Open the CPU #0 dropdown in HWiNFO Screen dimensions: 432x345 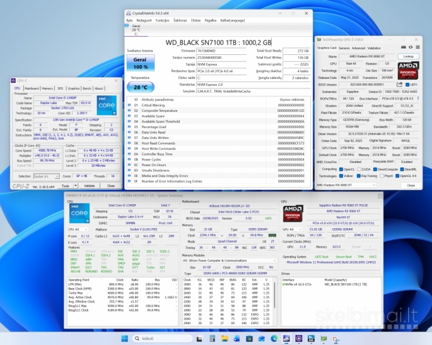[x=78, y=229]
